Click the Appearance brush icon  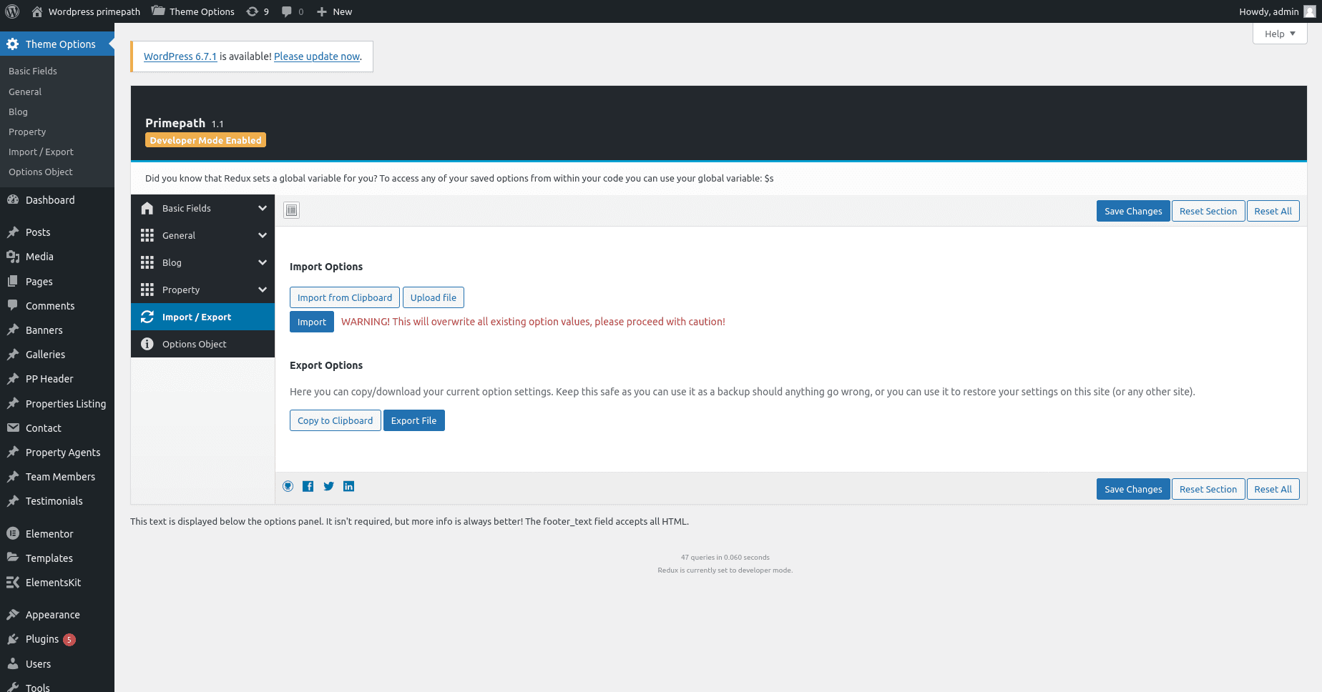[x=13, y=615]
